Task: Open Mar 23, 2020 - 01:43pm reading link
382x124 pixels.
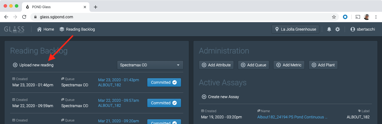Action: (x=119, y=80)
